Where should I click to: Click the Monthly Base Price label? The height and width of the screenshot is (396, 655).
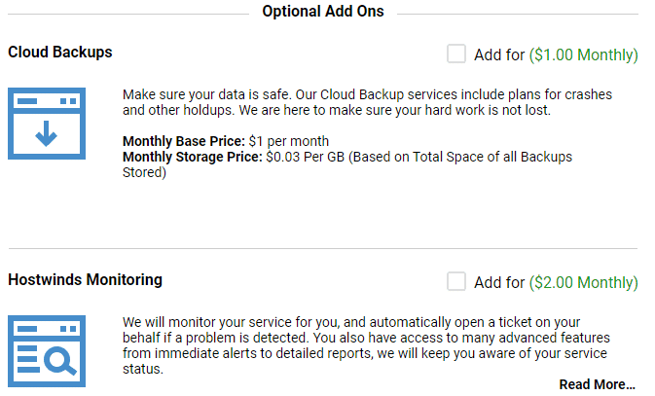pyautogui.click(x=184, y=141)
